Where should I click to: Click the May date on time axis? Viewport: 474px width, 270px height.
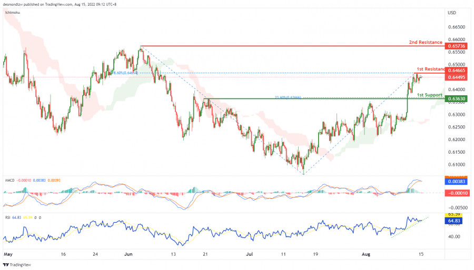(x=7, y=253)
